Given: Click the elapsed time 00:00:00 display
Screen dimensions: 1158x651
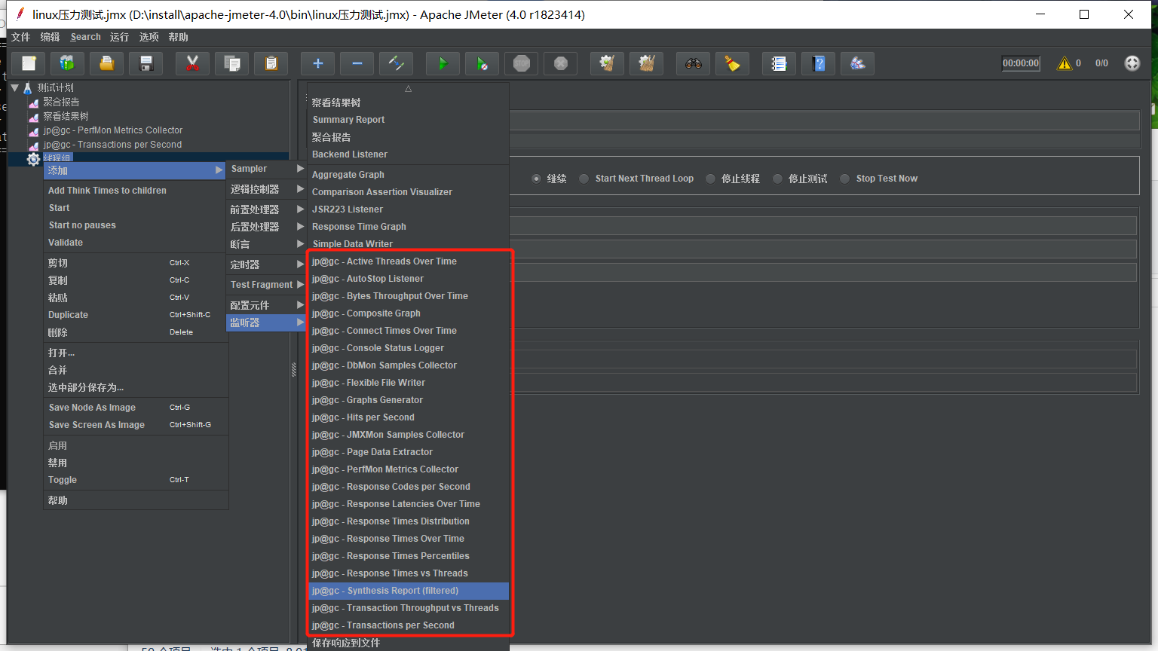Looking at the screenshot, I should (x=1021, y=63).
